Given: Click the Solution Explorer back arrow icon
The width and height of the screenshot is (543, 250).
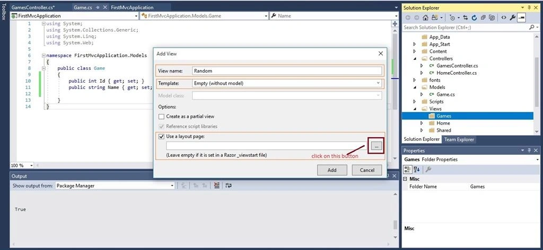Looking at the screenshot, I should pyautogui.click(x=408, y=17).
